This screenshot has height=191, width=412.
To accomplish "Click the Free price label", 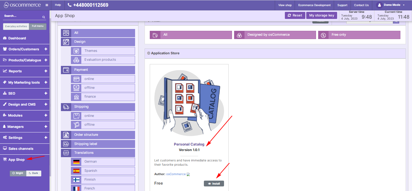I will [159, 183].
